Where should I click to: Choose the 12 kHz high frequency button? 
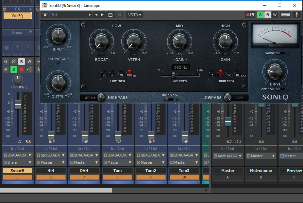coord(229,75)
